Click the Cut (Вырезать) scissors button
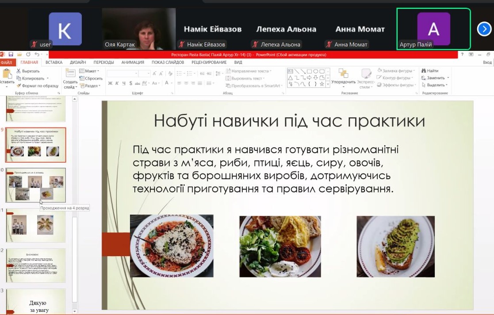The height and width of the screenshot is (315, 494). pyautogui.click(x=28, y=71)
